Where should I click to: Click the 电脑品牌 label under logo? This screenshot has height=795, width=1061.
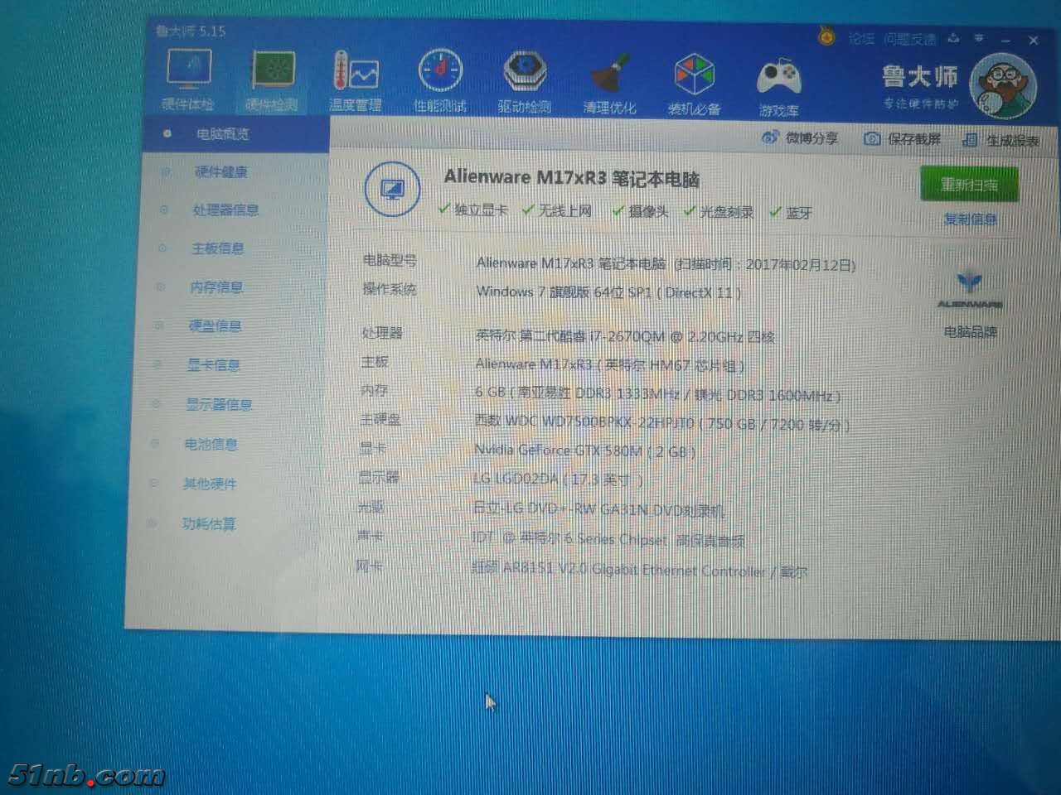point(970,333)
